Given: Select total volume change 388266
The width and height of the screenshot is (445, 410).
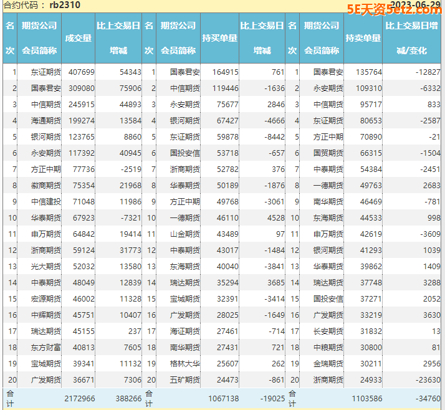Looking at the screenshot, I should (128, 399).
